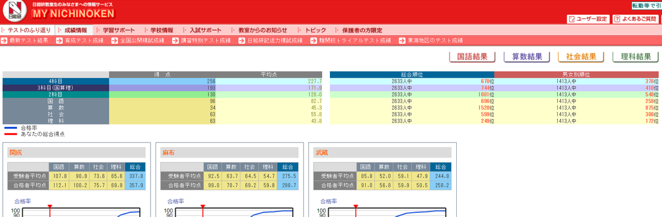The width and height of the screenshot is (662, 217).
Task: Open よくあるご質問 FAQ page
Action: click(635, 19)
